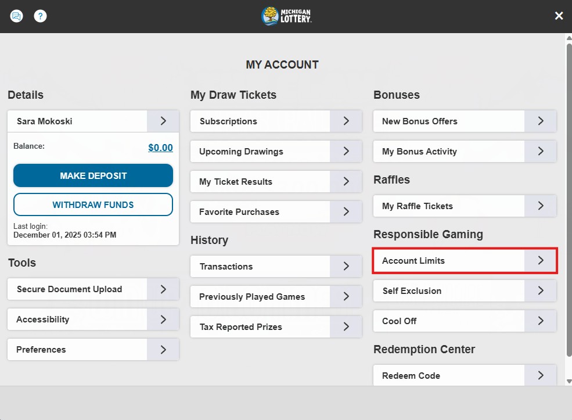Image resolution: width=572 pixels, height=420 pixels.
Task: Click the arrow beside My Raffle Tickets
Action: pos(540,206)
